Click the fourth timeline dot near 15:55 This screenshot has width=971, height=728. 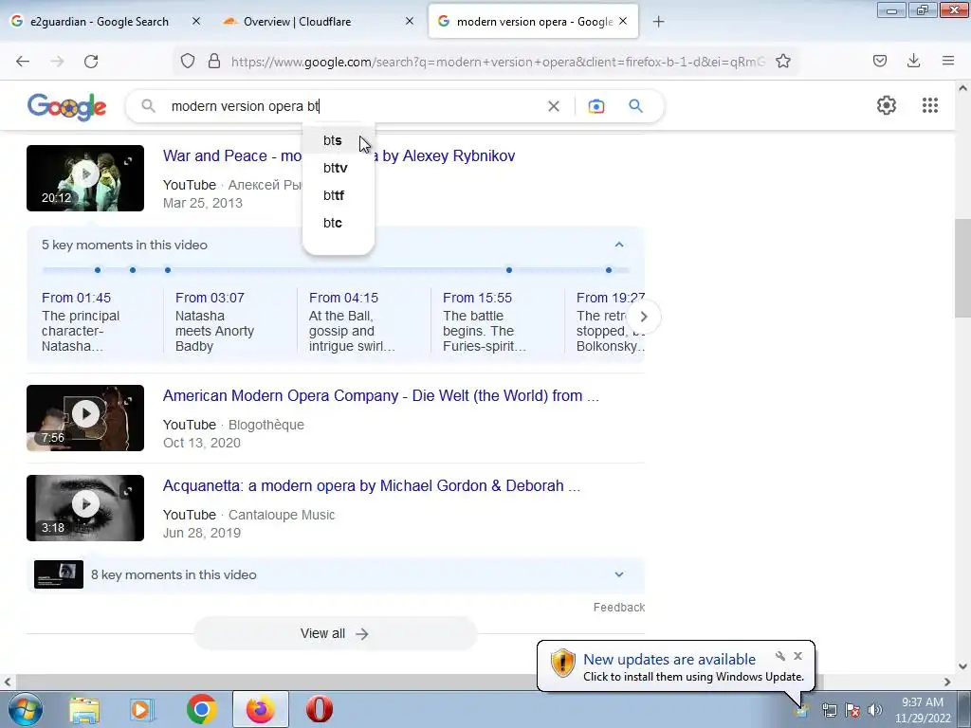[x=509, y=270]
